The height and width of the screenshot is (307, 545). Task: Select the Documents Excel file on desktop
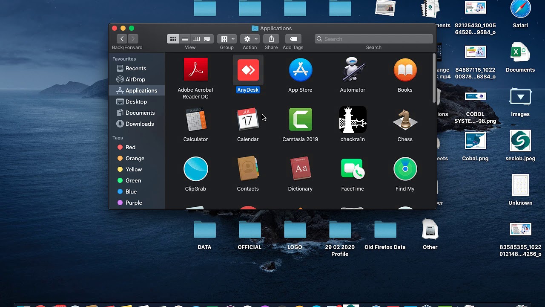click(x=520, y=52)
